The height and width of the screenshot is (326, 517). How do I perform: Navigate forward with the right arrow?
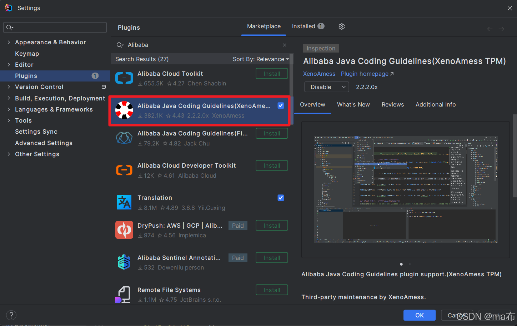pyautogui.click(x=501, y=29)
